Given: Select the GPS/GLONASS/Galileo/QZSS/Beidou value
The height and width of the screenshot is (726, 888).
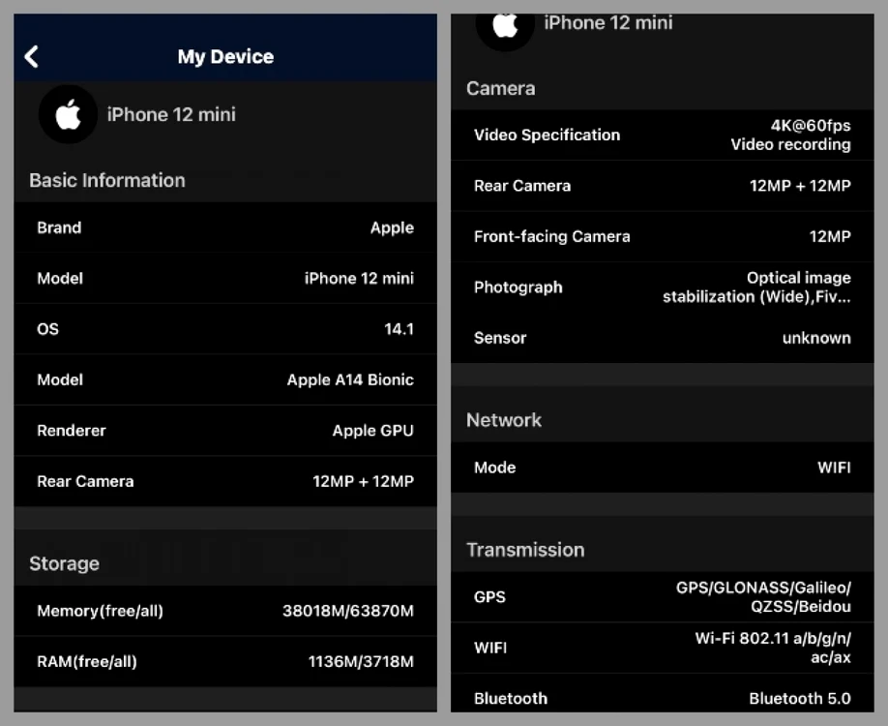Looking at the screenshot, I should click(763, 597).
